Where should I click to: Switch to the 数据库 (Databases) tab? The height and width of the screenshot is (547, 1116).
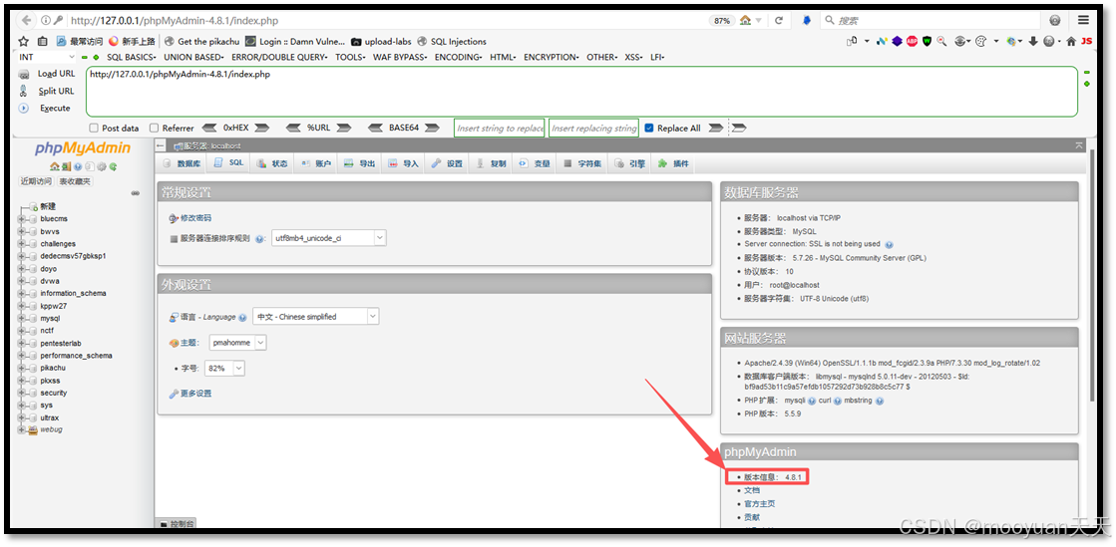point(182,163)
